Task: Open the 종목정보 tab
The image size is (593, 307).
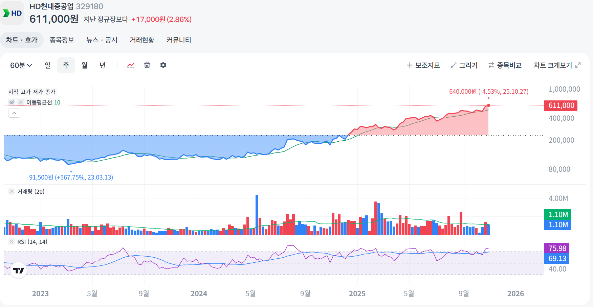Action: click(x=62, y=40)
